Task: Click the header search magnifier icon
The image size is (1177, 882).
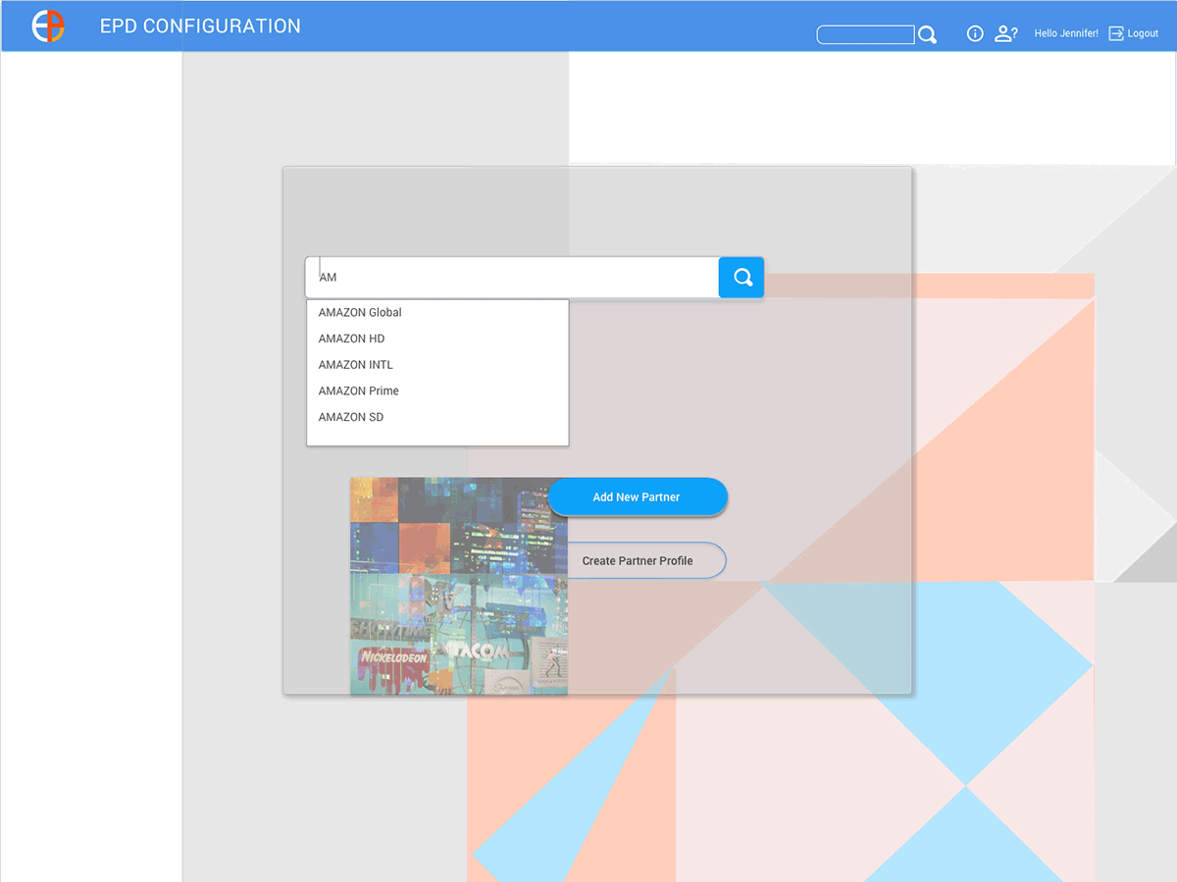Action: point(927,35)
